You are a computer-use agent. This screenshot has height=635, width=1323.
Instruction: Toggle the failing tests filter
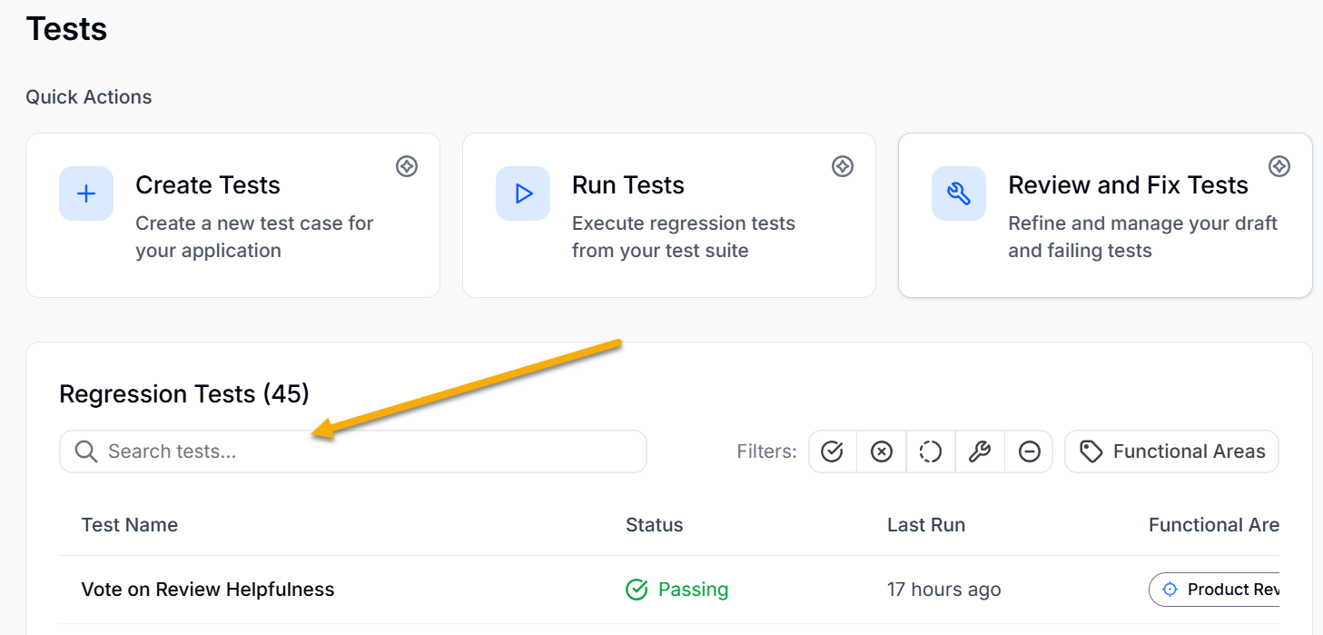882,451
